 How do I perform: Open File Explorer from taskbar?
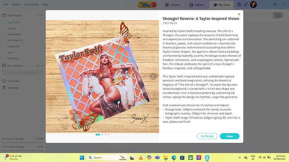pyautogui.click(x=165, y=157)
